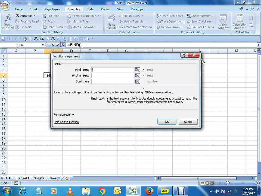This screenshot has height=196, width=261.
Task: Open Internet Explorer from taskbar
Action: tap(23, 191)
